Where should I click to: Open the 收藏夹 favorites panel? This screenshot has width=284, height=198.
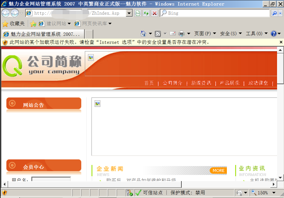point(13,24)
